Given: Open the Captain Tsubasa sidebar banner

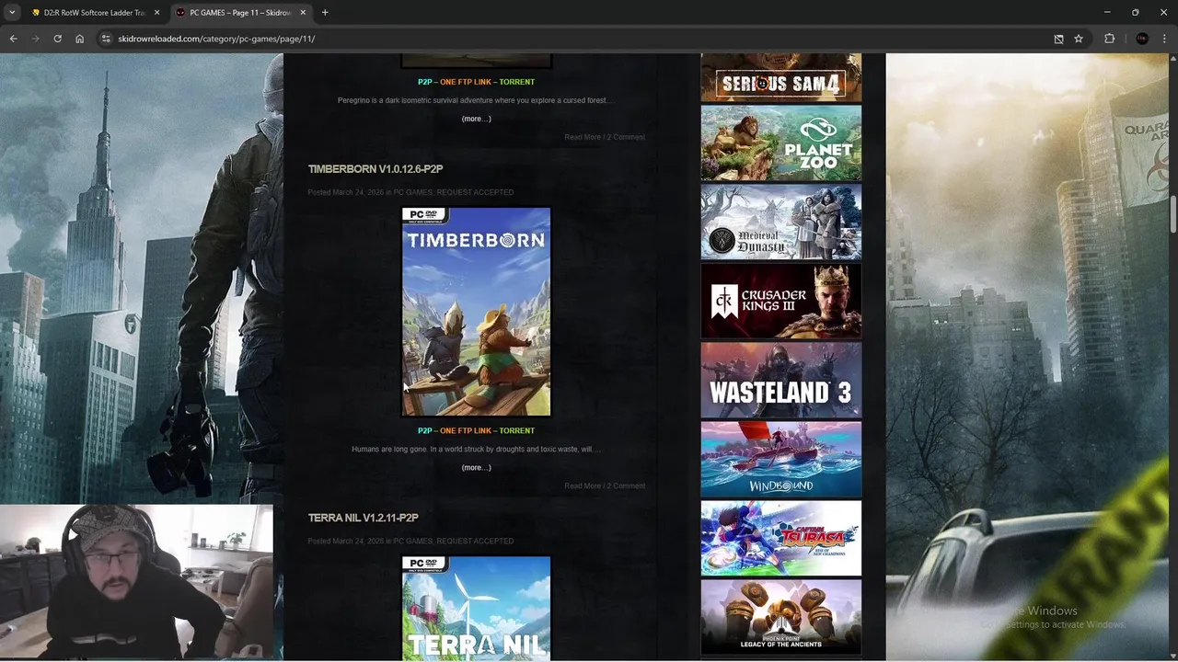Looking at the screenshot, I should pyautogui.click(x=781, y=538).
